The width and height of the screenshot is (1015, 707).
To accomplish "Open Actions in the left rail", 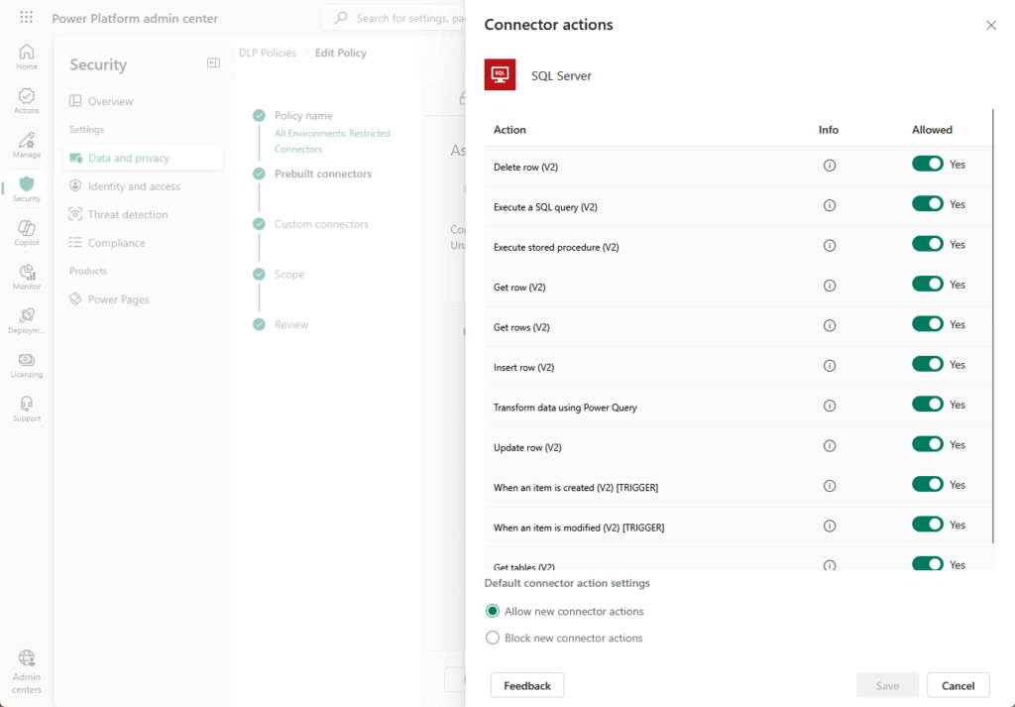I will 27,101.
